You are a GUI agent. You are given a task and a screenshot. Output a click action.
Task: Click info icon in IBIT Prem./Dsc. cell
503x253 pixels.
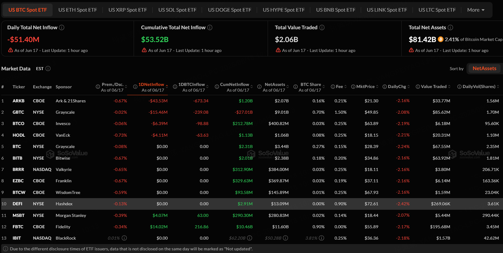tap(124, 238)
